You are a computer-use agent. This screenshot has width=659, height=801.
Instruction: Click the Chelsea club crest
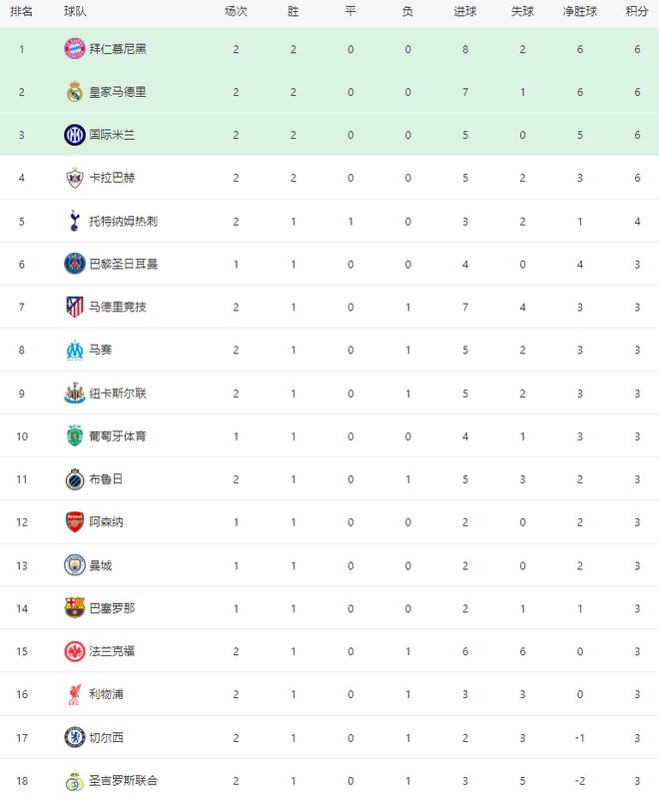[74, 737]
